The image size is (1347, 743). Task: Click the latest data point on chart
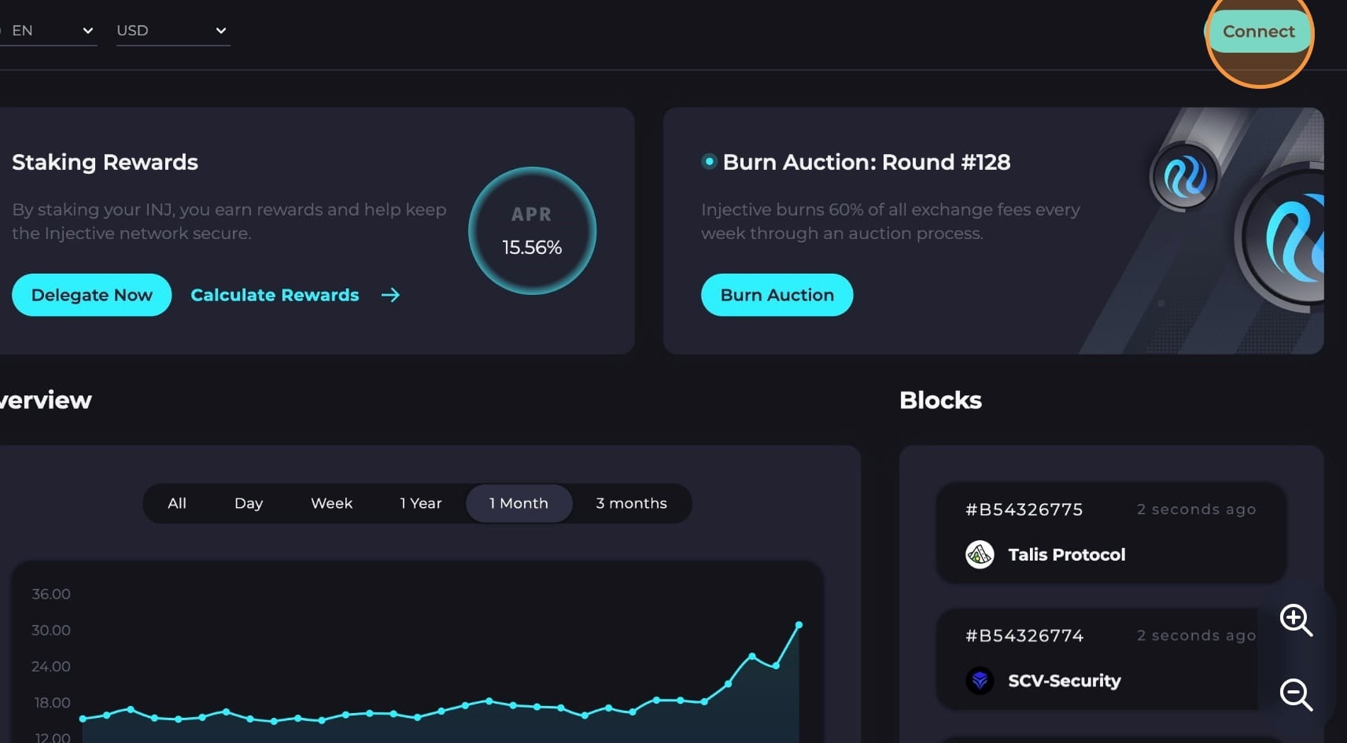pyautogui.click(x=799, y=625)
